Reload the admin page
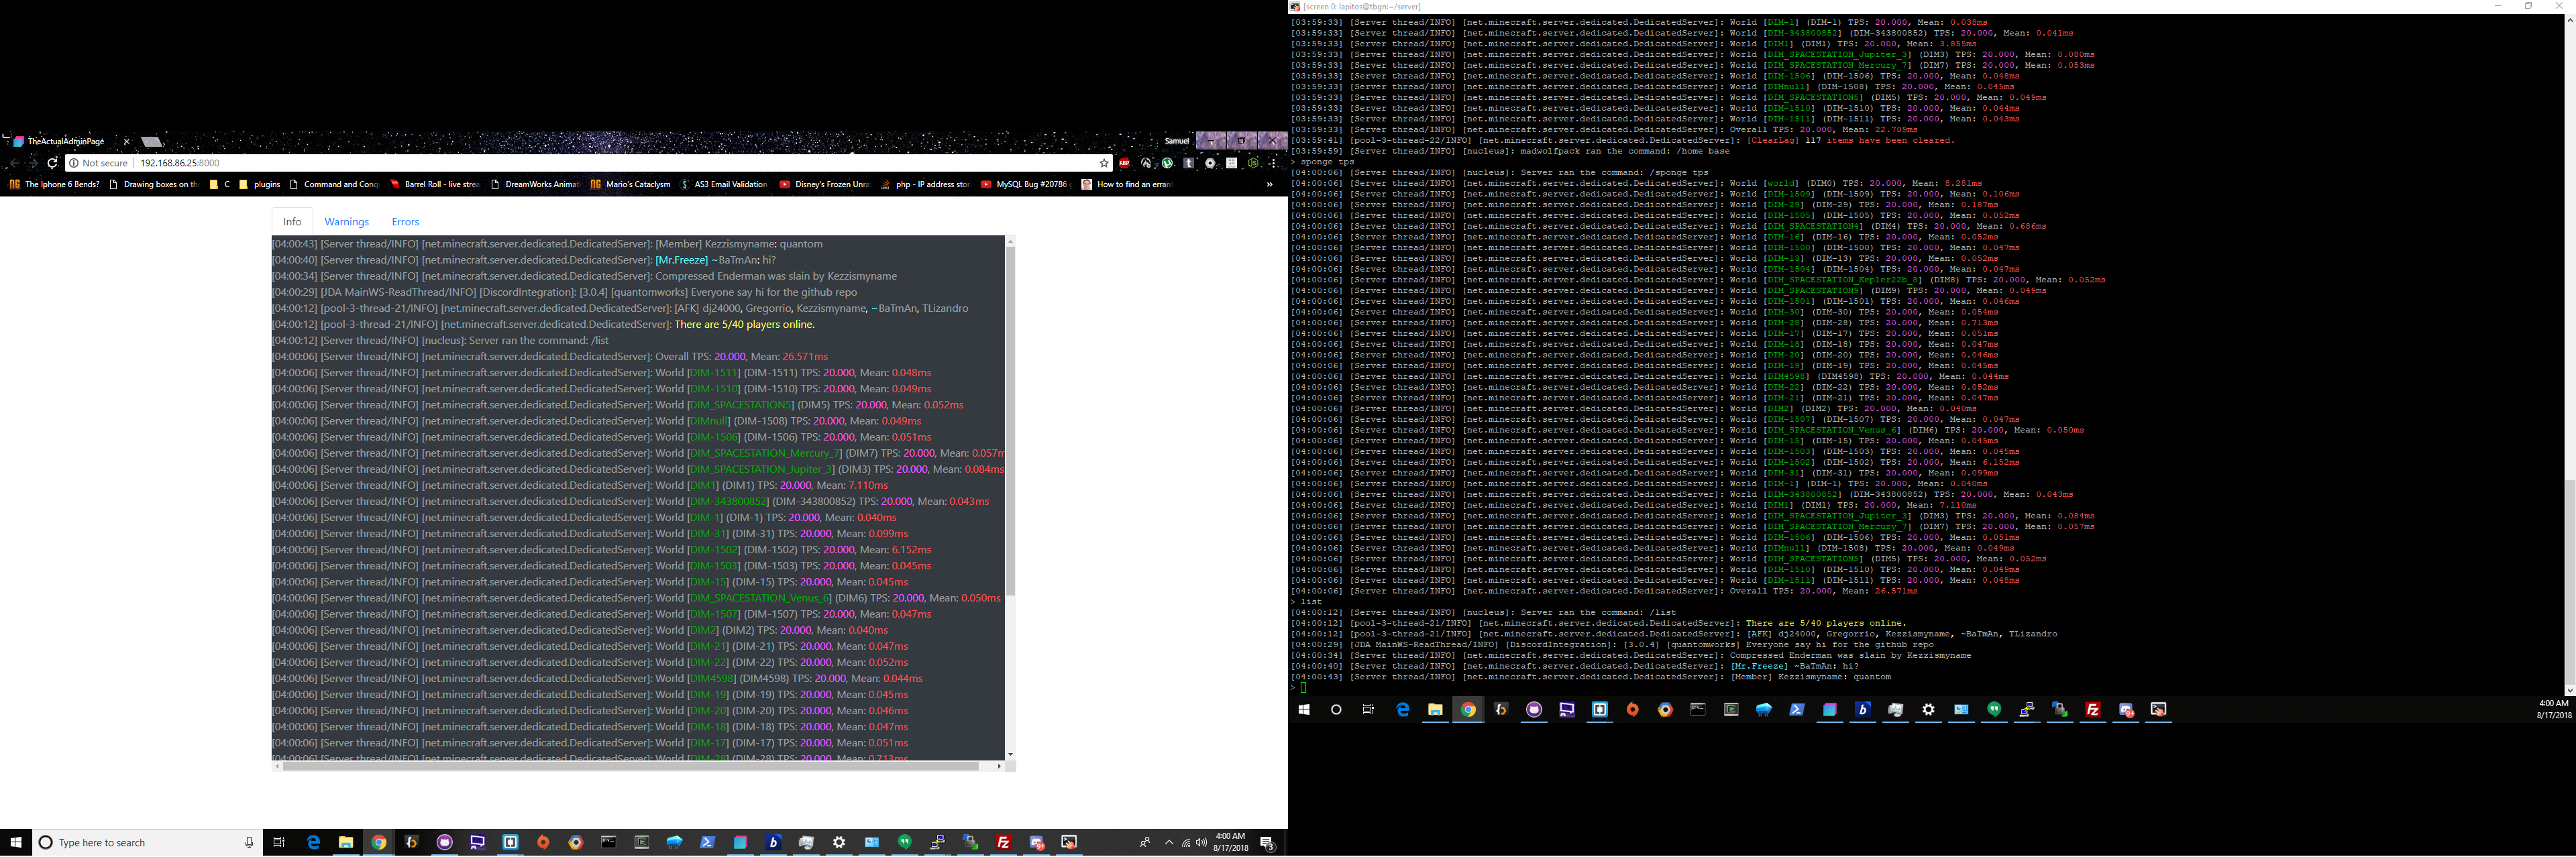The image size is (2576, 857). pos(52,163)
